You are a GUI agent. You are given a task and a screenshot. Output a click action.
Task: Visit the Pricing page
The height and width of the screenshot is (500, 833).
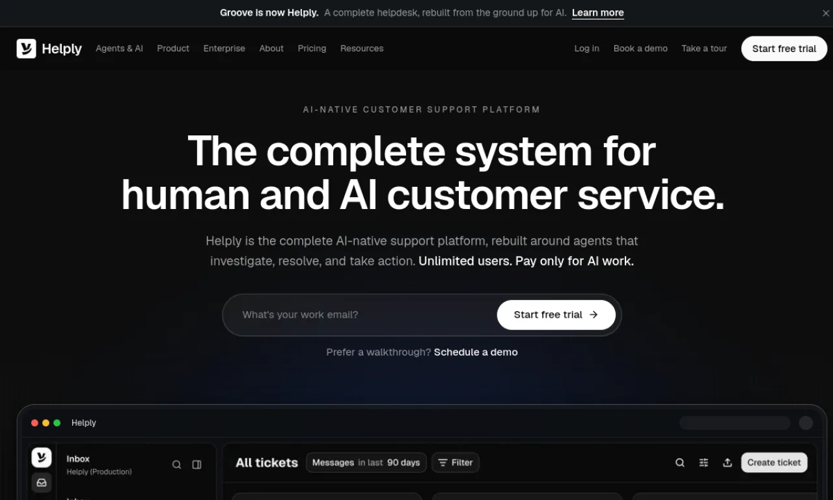point(312,48)
